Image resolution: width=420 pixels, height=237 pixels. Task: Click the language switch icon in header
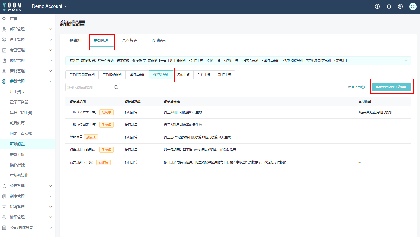[x=400, y=6]
